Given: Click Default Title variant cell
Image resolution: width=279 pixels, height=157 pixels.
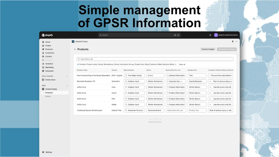Looking at the screenshot, I should (116, 110).
